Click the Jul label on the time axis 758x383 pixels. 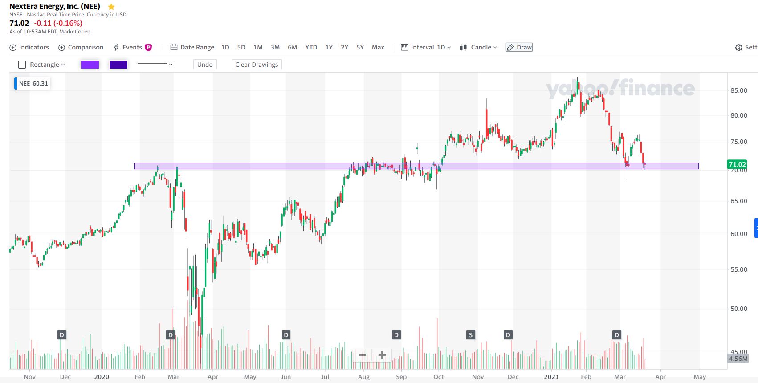(x=325, y=377)
